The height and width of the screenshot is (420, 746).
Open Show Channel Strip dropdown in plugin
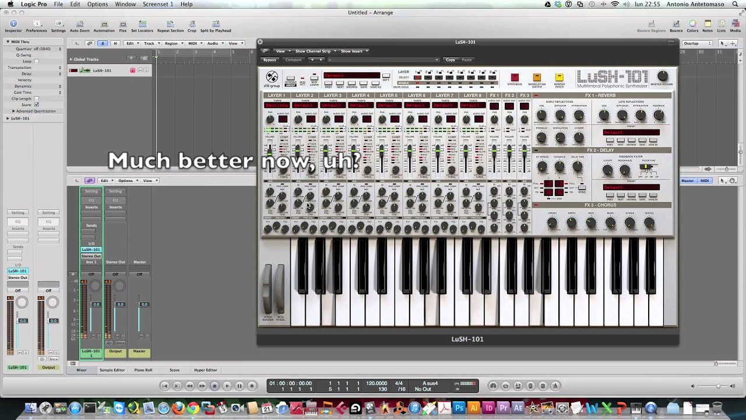(315, 51)
